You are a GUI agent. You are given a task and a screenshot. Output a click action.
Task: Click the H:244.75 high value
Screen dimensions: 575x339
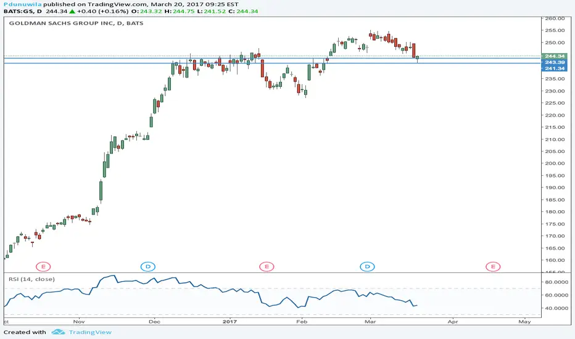pos(180,11)
